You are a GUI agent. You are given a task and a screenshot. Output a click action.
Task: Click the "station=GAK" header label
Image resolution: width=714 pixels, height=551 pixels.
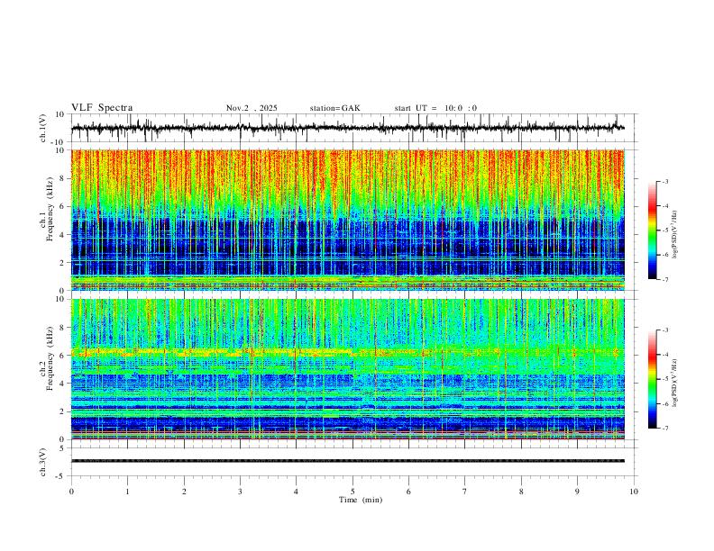(x=334, y=108)
